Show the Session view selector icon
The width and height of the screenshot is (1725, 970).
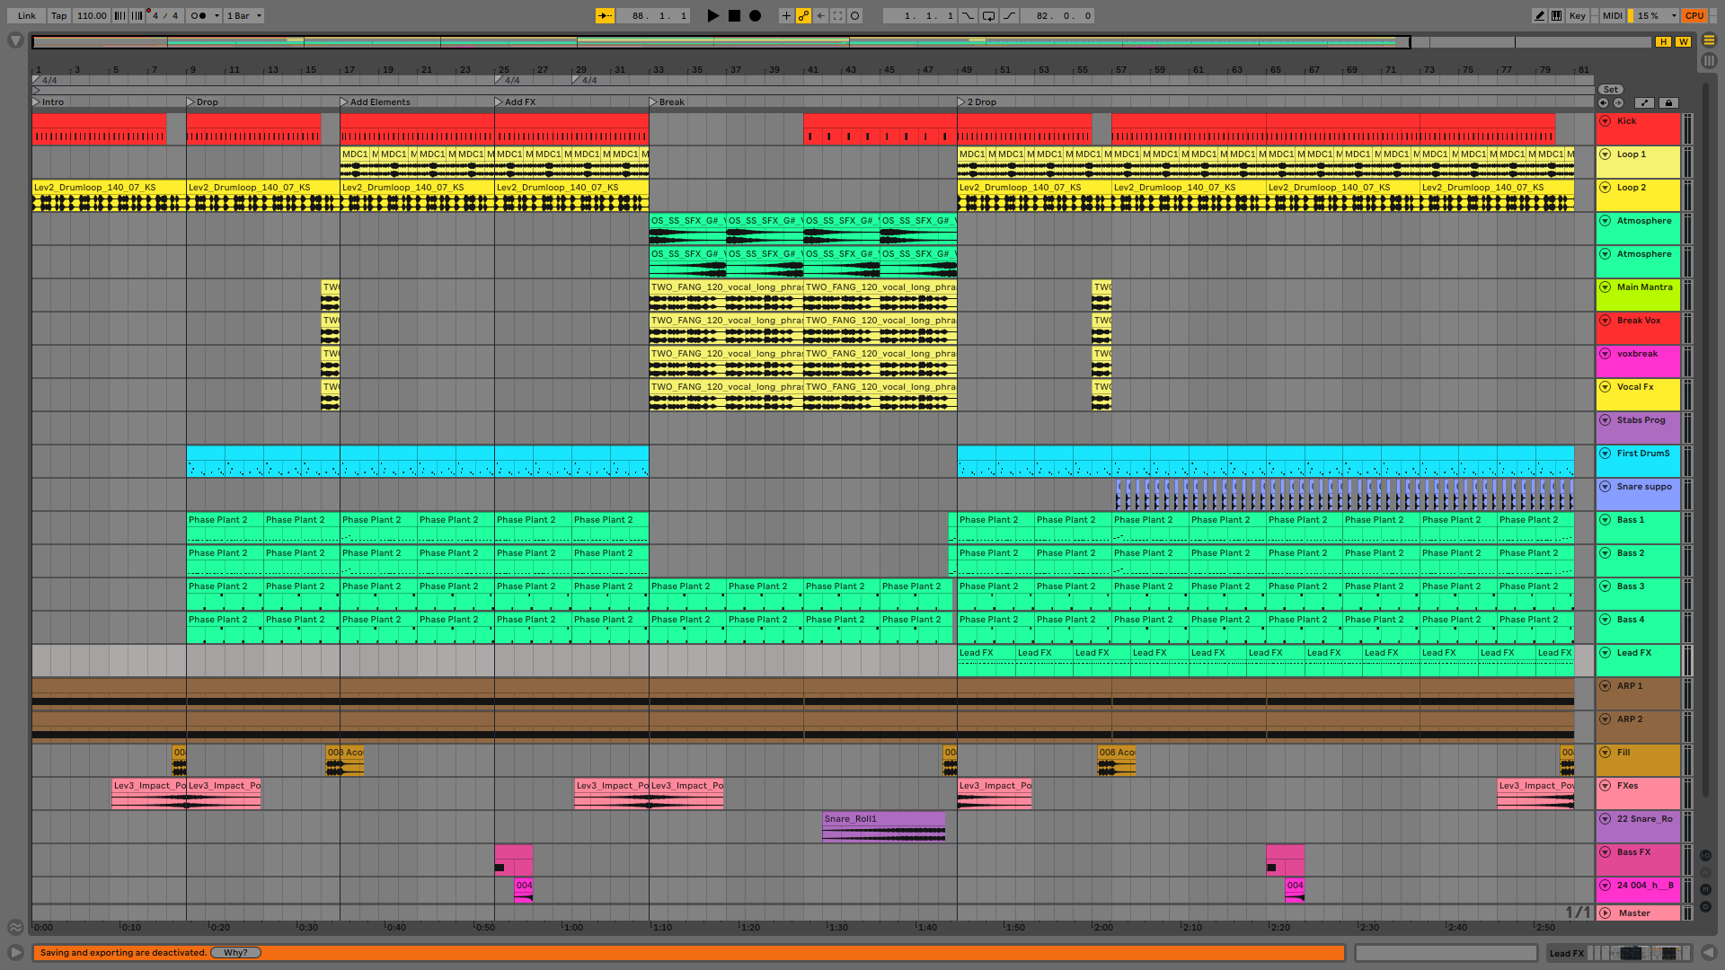pos(1709,60)
